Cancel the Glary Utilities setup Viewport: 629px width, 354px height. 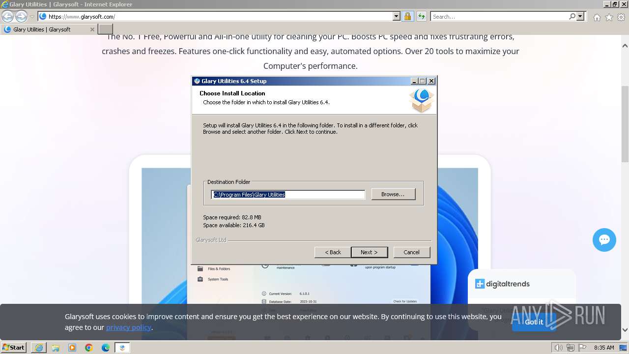(411, 252)
